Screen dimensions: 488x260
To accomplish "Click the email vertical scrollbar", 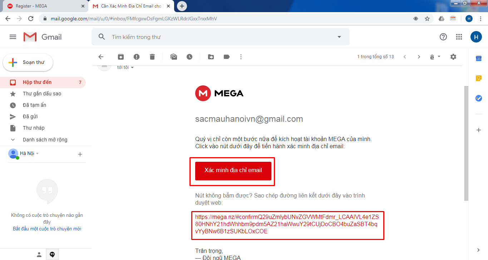I will (466, 143).
